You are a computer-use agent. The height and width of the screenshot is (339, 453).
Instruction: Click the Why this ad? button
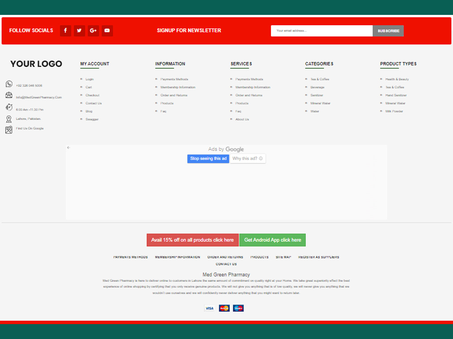pos(248,159)
